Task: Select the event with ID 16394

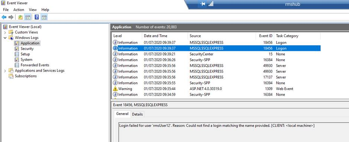Action: [216, 83]
